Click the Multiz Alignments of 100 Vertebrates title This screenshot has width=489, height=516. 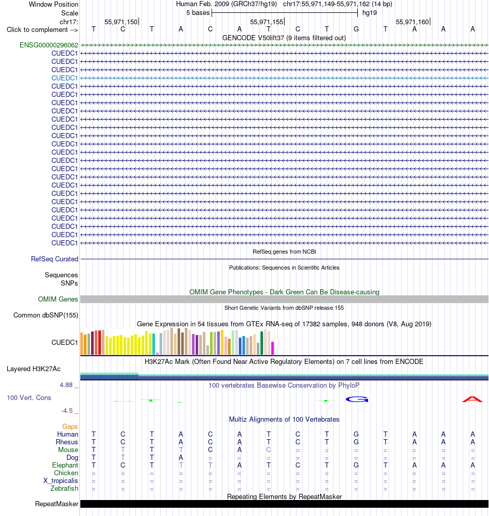(284, 419)
